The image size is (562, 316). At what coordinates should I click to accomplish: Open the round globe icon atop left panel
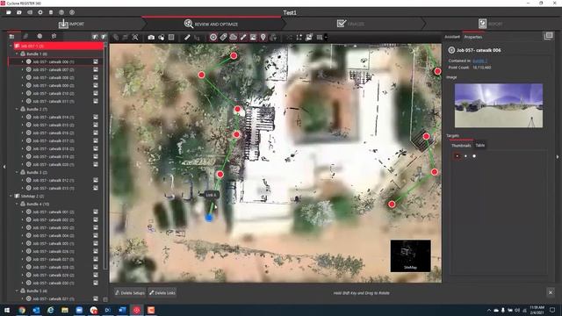coord(40,36)
